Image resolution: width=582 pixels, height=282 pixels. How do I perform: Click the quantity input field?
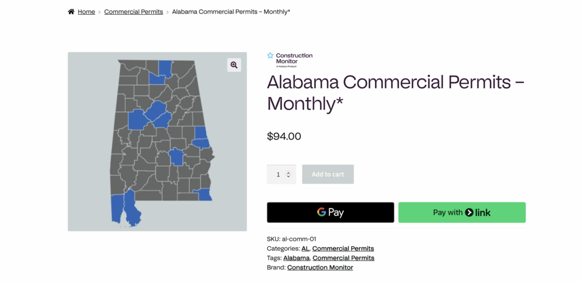pyautogui.click(x=277, y=175)
